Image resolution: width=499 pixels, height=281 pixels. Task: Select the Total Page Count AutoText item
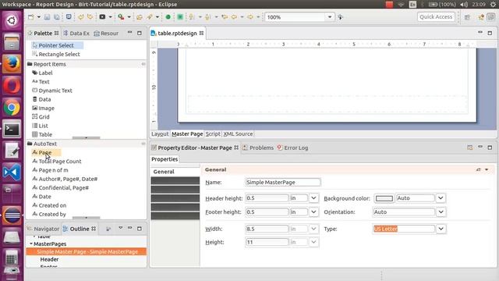click(60, 162)
